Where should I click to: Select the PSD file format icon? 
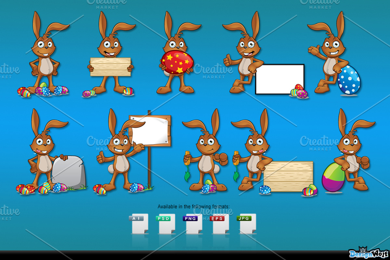pos(166,224)
